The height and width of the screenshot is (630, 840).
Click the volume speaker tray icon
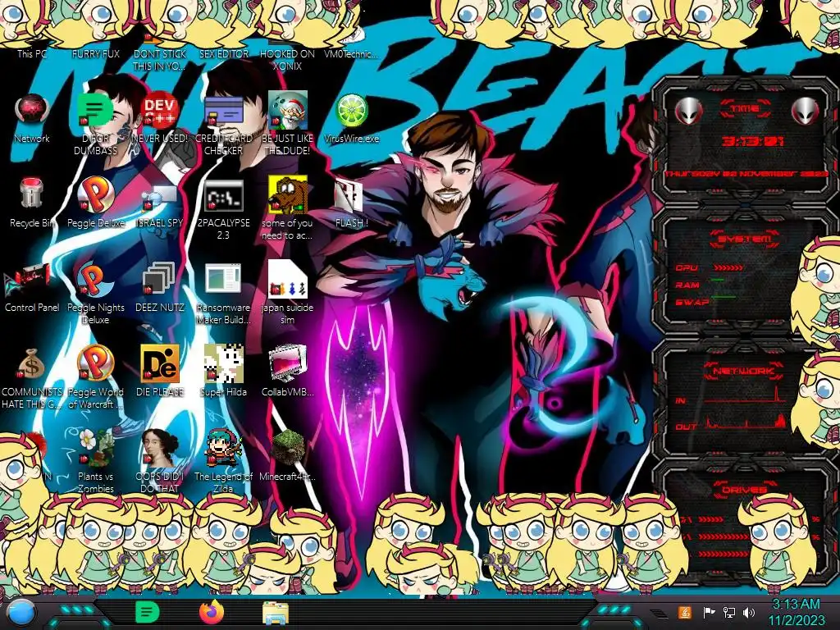pyautogui.click(x=749, y=612)
